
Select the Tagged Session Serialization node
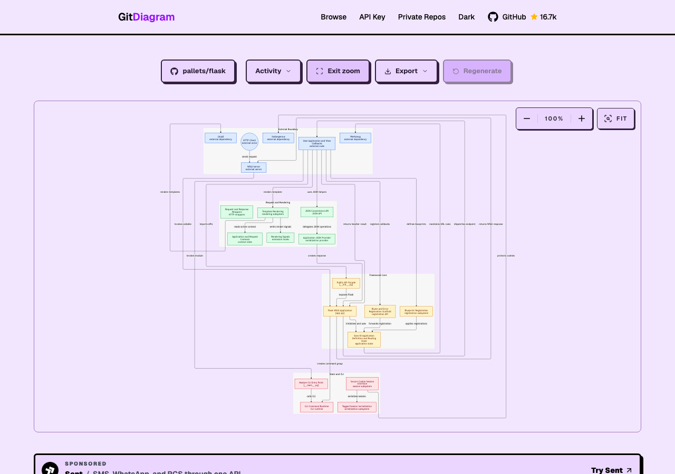point(357,407)
